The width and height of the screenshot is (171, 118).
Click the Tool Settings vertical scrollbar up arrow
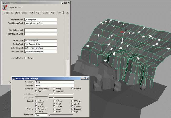click(x=68, y=12)
